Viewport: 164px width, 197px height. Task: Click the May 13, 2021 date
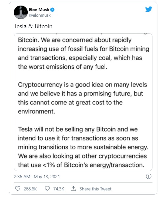click(x=47, y=177)
